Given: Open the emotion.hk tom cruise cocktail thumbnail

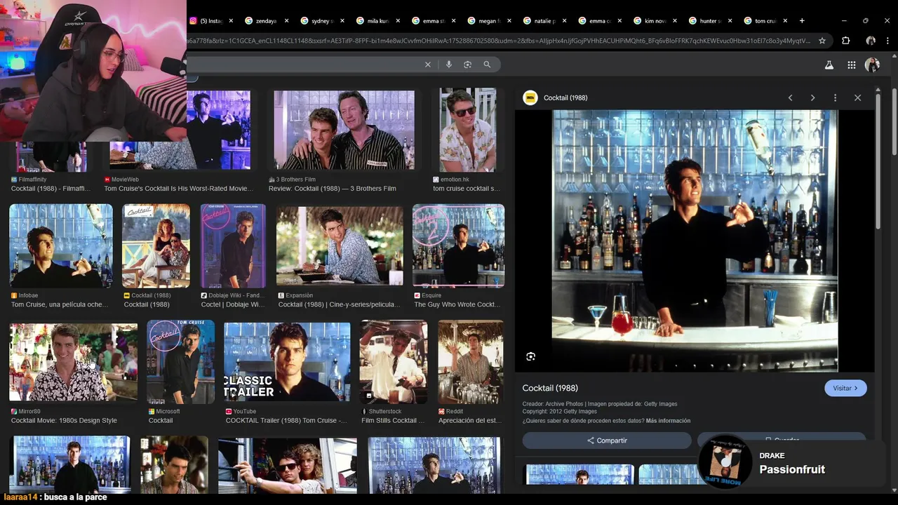Looking at the screenshot, I should (x=467, y=130).
